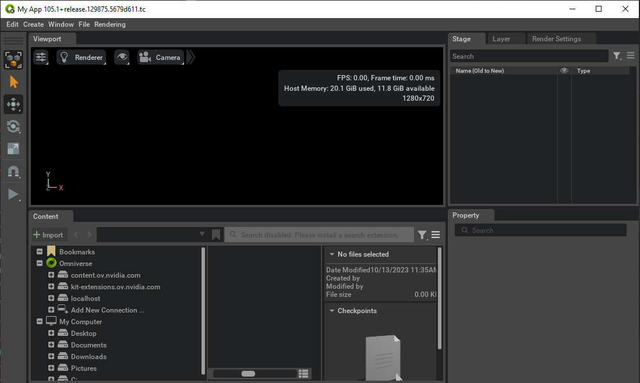Open the Renderer menu
The image size is (640, 383).
coord(81,58)
